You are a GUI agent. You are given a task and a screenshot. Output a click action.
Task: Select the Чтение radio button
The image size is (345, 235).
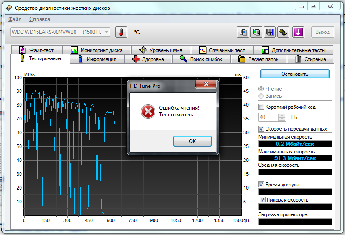[x=261, y=89]
